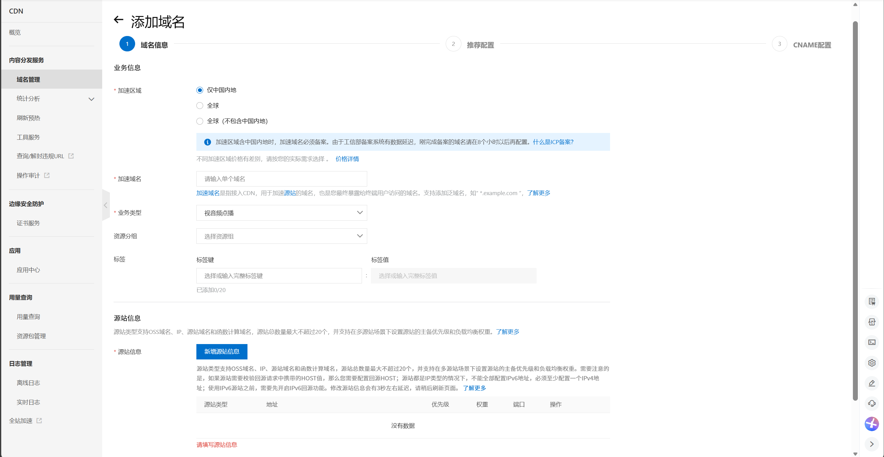
Task: Open the order list icon at top right
Action: pyautogui.click(x=872, y=301)
